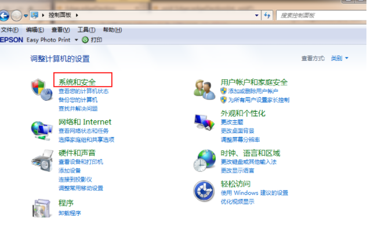Open 调整常用移动设置 link
Screen dimensions: 367x225
point(81,188)
